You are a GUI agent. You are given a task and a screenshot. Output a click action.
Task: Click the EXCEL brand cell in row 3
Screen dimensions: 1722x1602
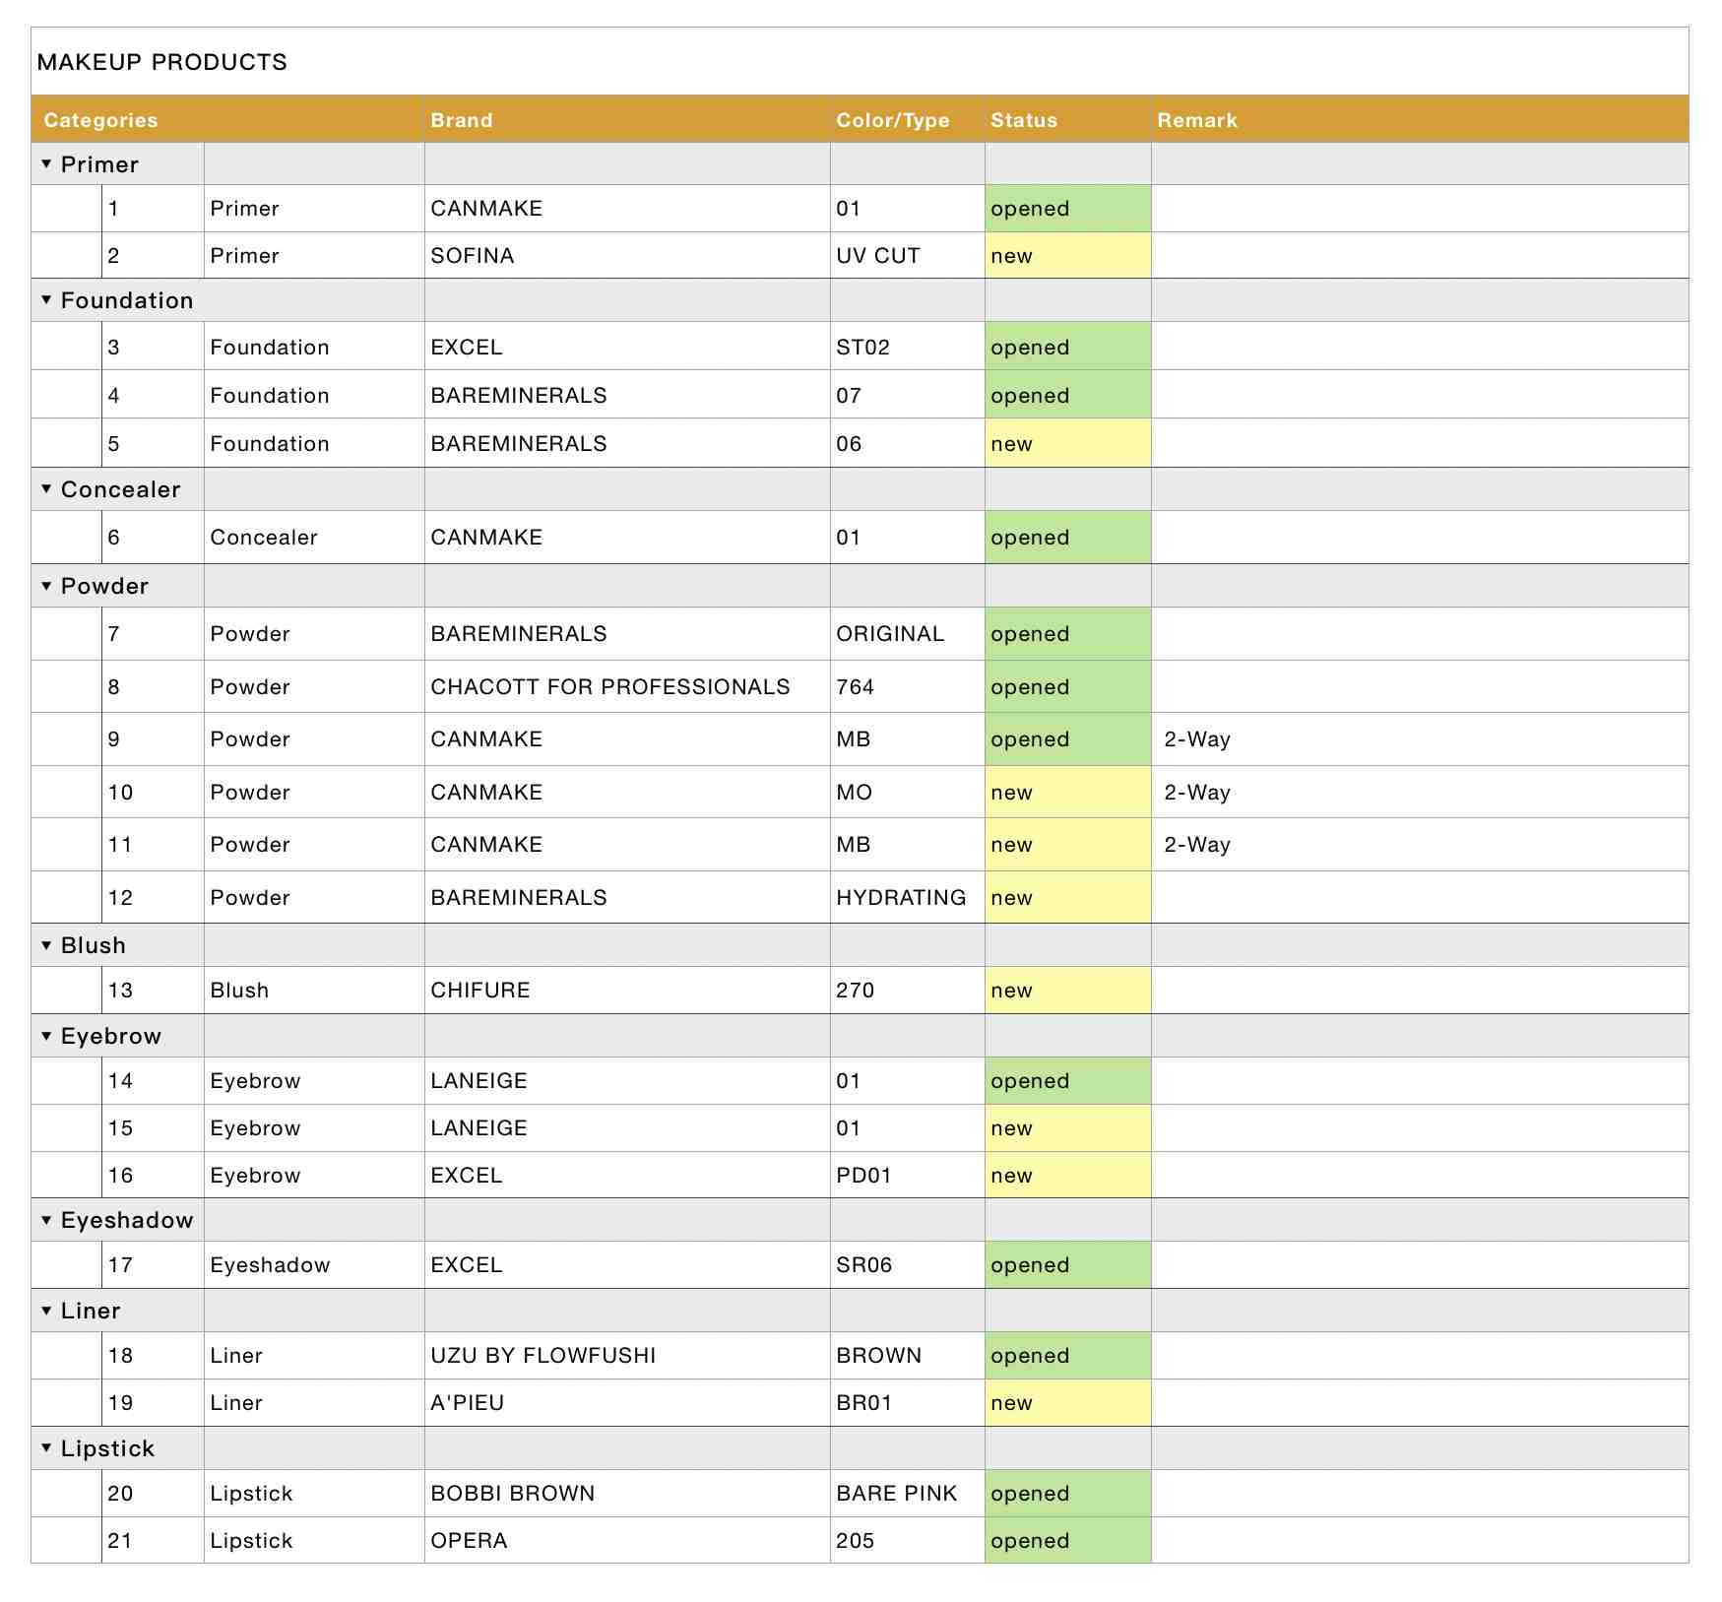(627, 347)
